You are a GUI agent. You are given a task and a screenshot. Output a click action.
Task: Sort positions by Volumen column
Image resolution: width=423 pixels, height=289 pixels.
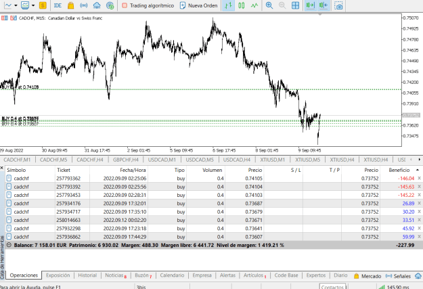click(x=212, y=170)
